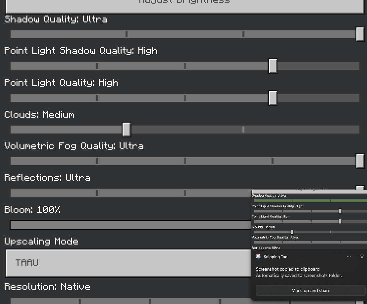Open the screenshot preview thumbnail
This screenshot has width=367, height=304.
click(x=309, y=219)
